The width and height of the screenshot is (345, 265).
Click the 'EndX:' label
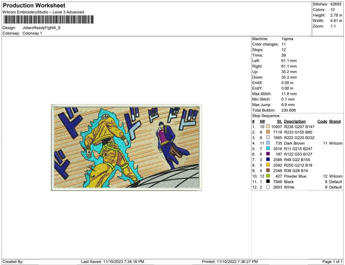pyautogui.click(x=258, y=83)
